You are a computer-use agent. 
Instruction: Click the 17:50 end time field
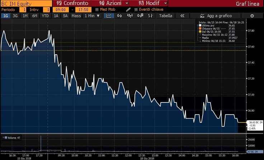[83, 10]
